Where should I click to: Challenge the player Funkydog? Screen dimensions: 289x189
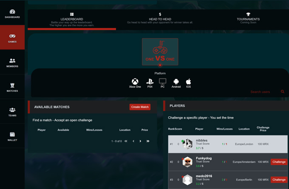[x=279, y=162]
